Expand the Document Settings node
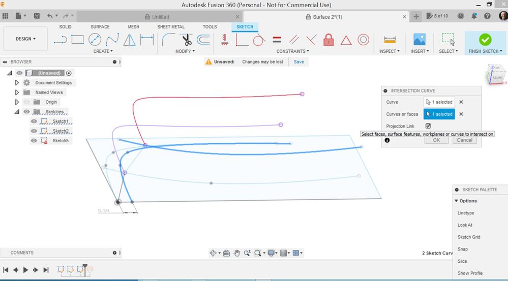 pos(17,83)
